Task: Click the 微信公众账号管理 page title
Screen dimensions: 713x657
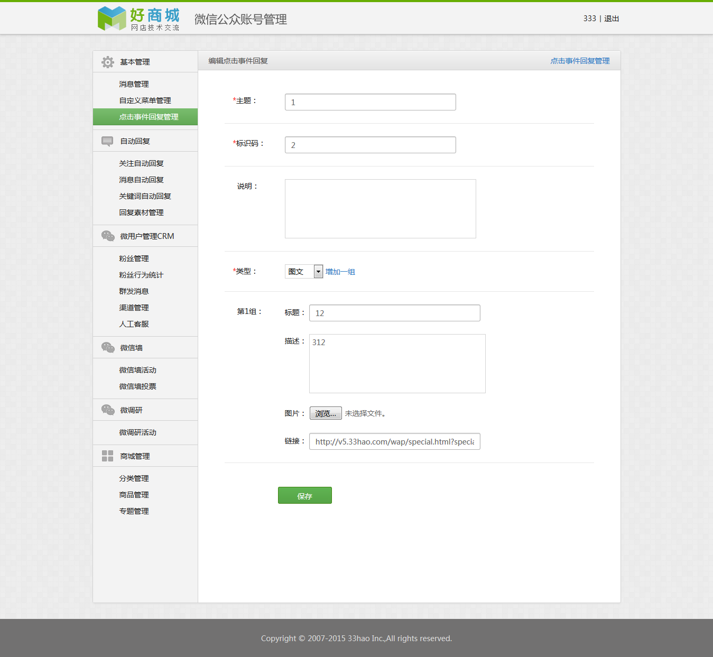Action: [240, 20]
